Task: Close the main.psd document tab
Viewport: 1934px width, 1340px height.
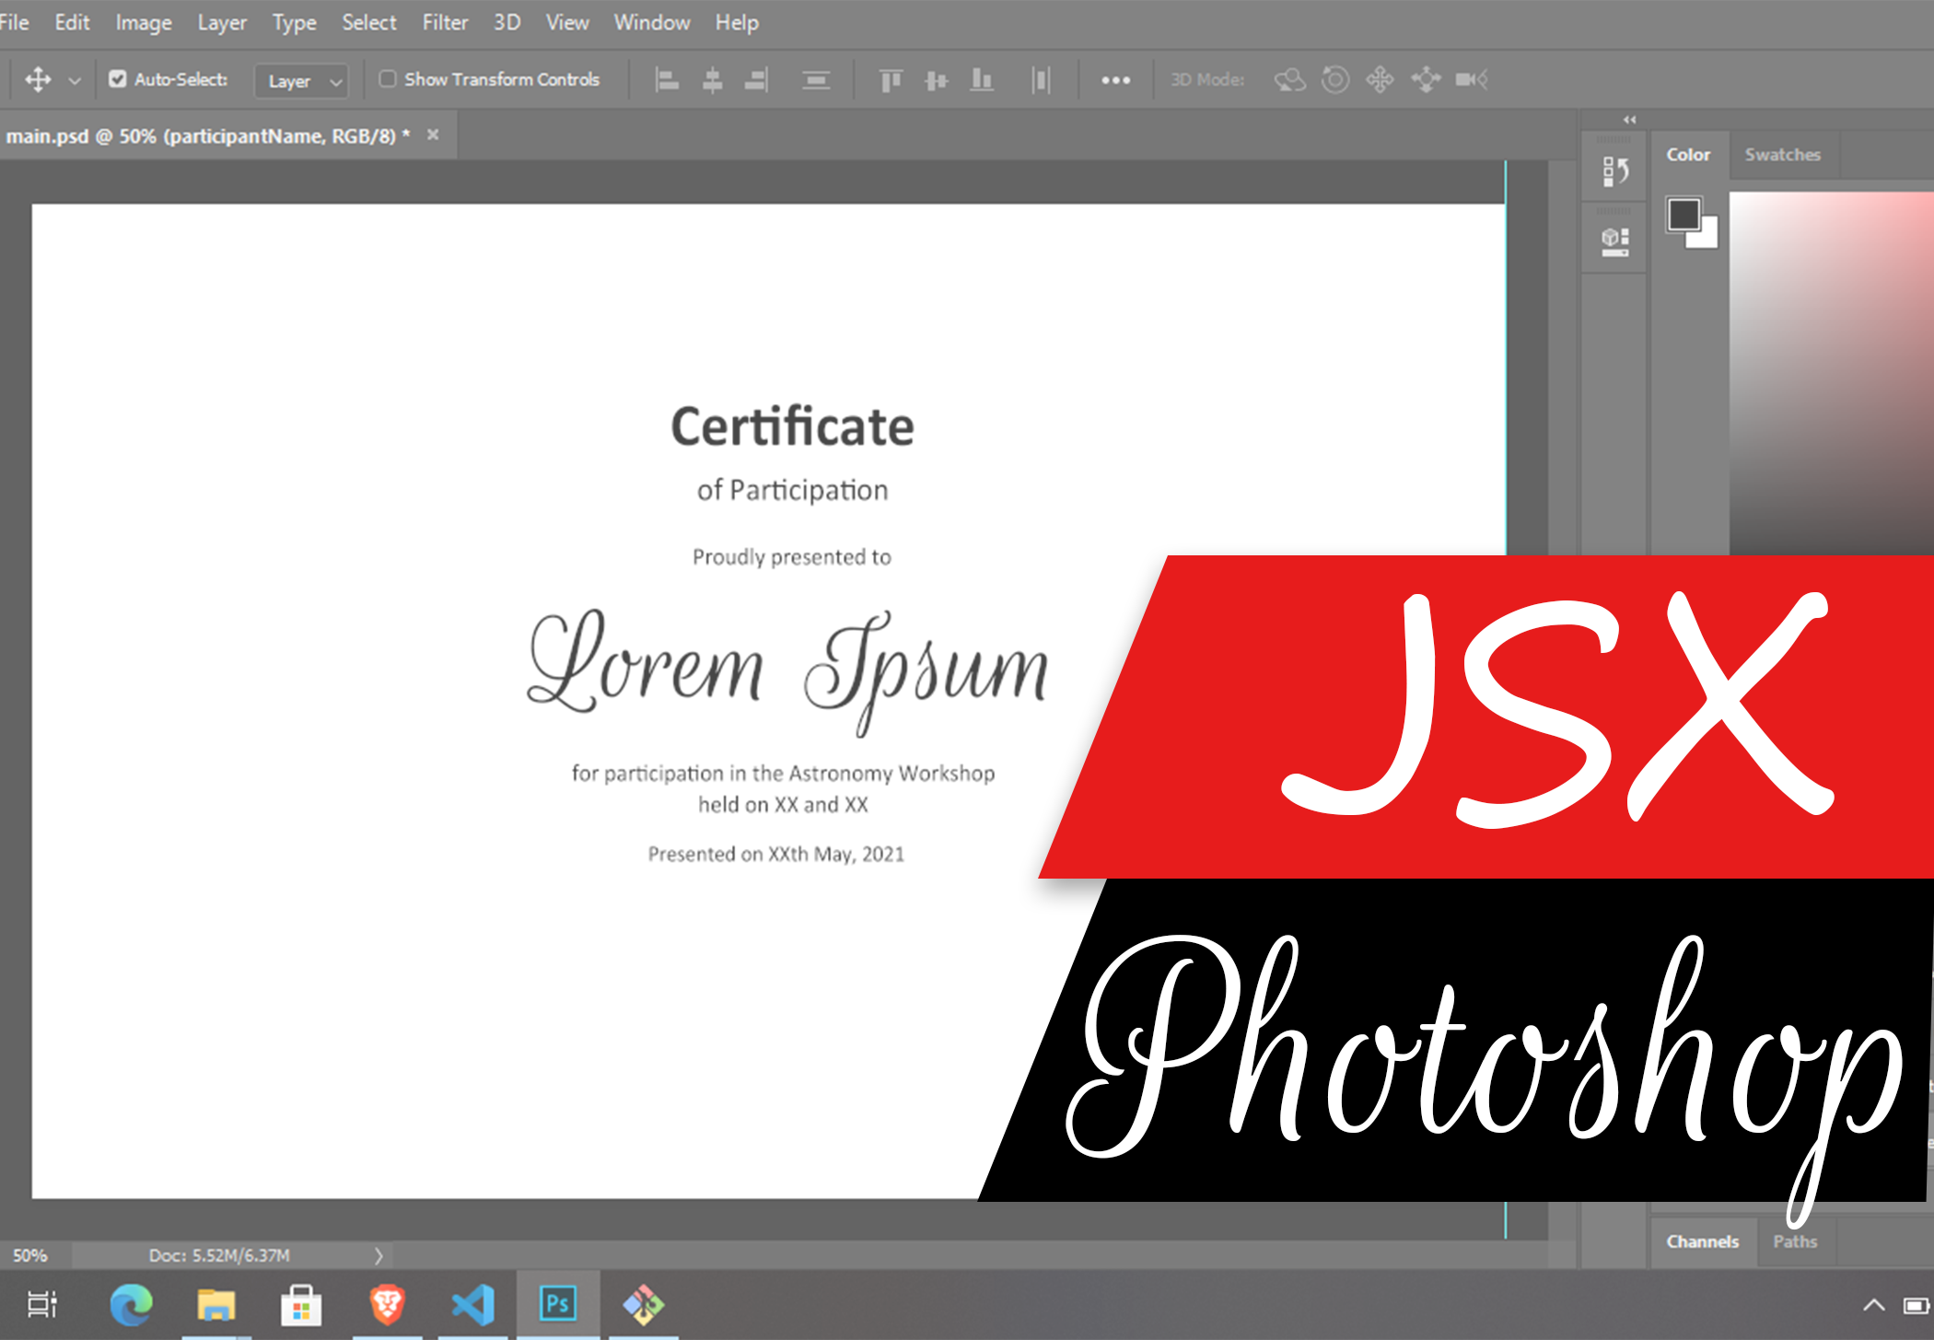Action: pyautogui.click(x=433, y=134)
